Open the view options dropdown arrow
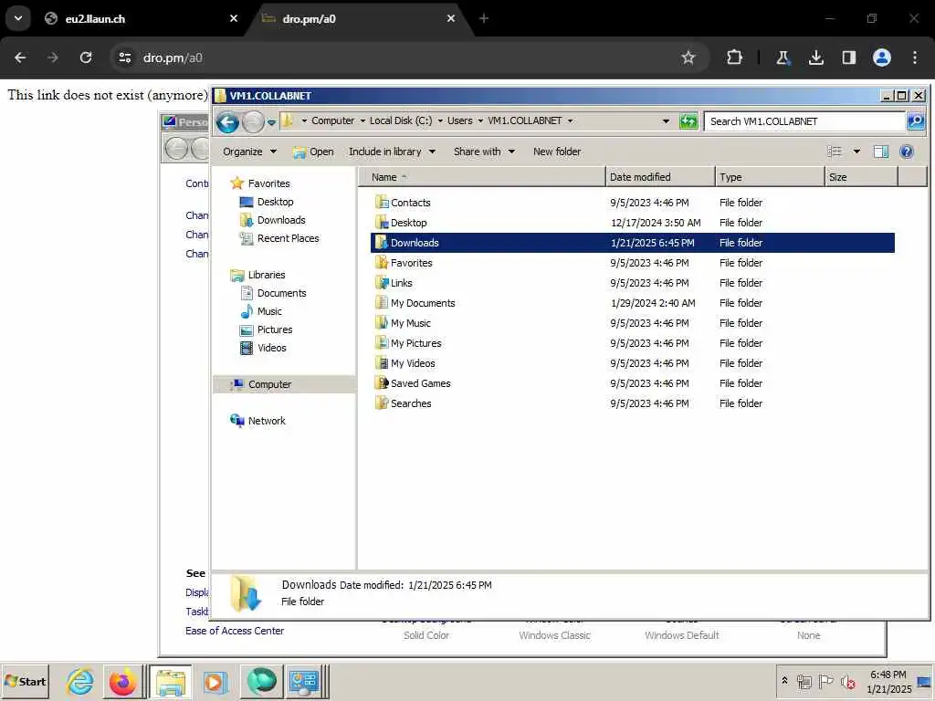Screen dimensions: 935x701 pyautogui.click(x=856, y=152)
